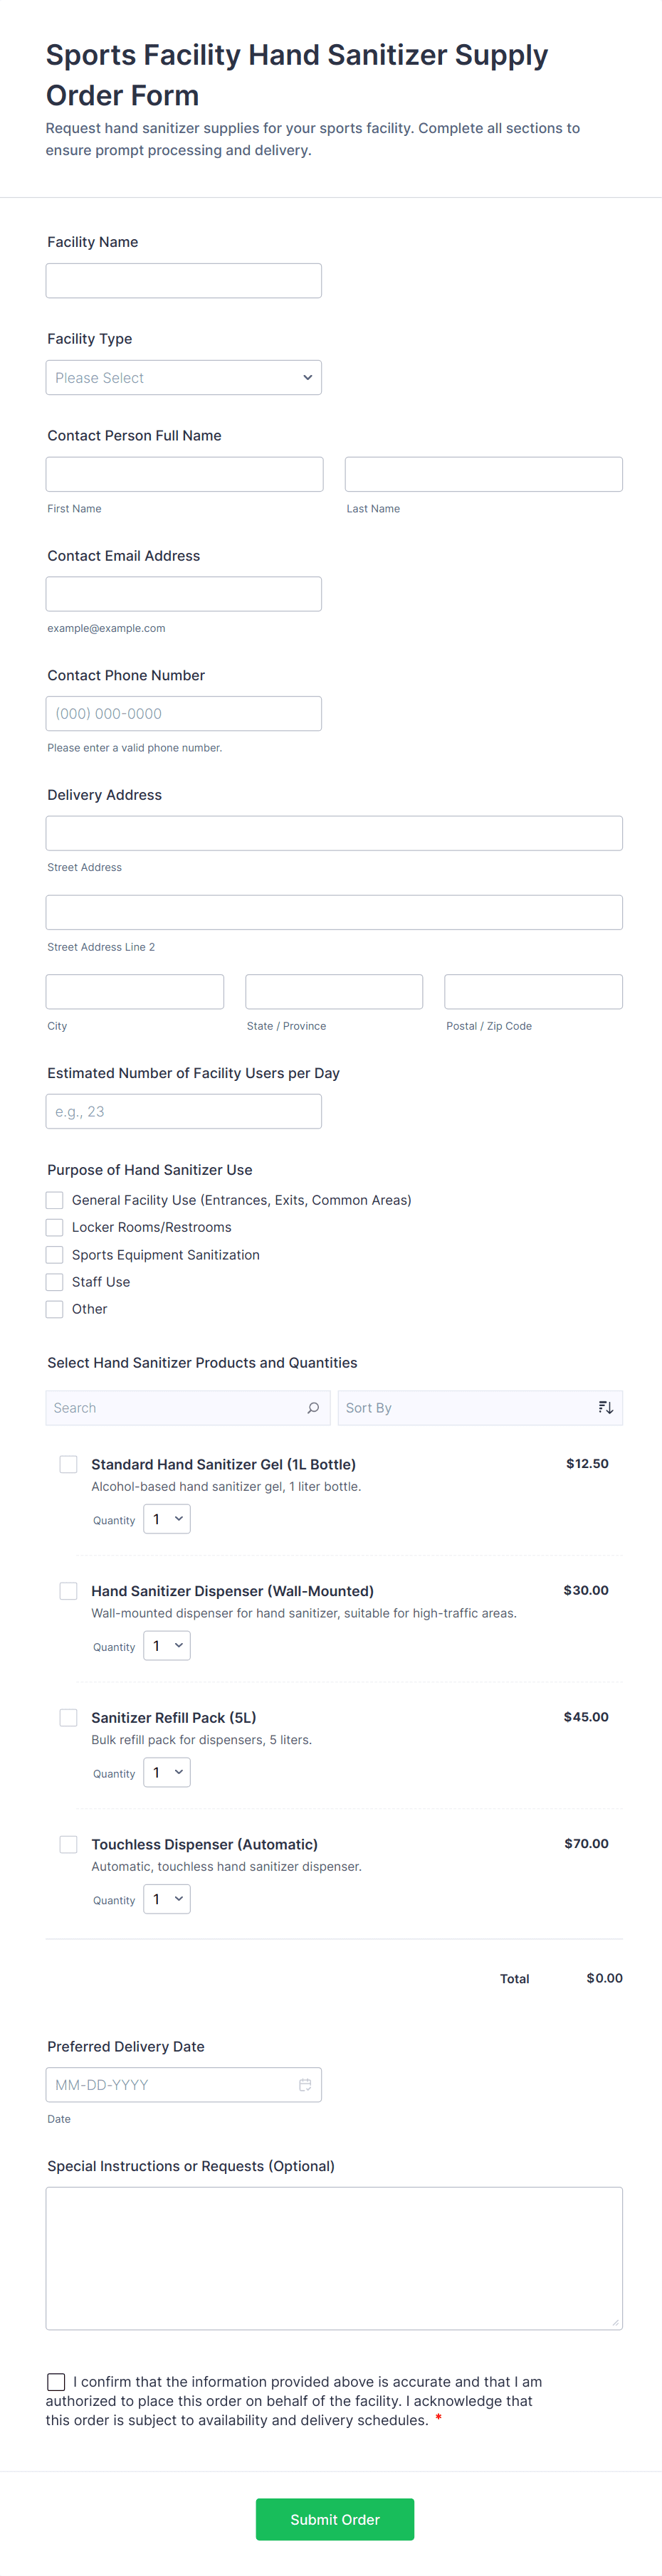This screenshot has width=662, height=2576.
Task: Check the Touchless Dispenser (Automatic) product
Action: [x=68, y=1844]
